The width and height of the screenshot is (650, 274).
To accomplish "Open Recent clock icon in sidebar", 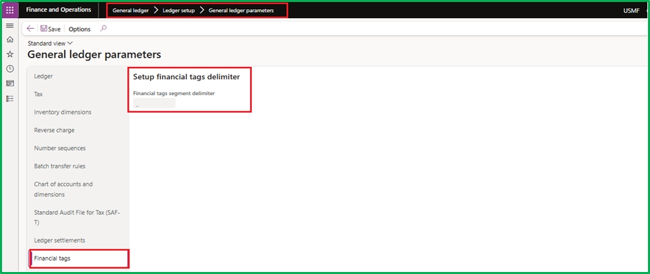I will (10, 69).
